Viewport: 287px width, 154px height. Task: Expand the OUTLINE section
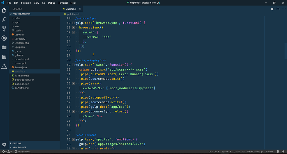point(34,143)
